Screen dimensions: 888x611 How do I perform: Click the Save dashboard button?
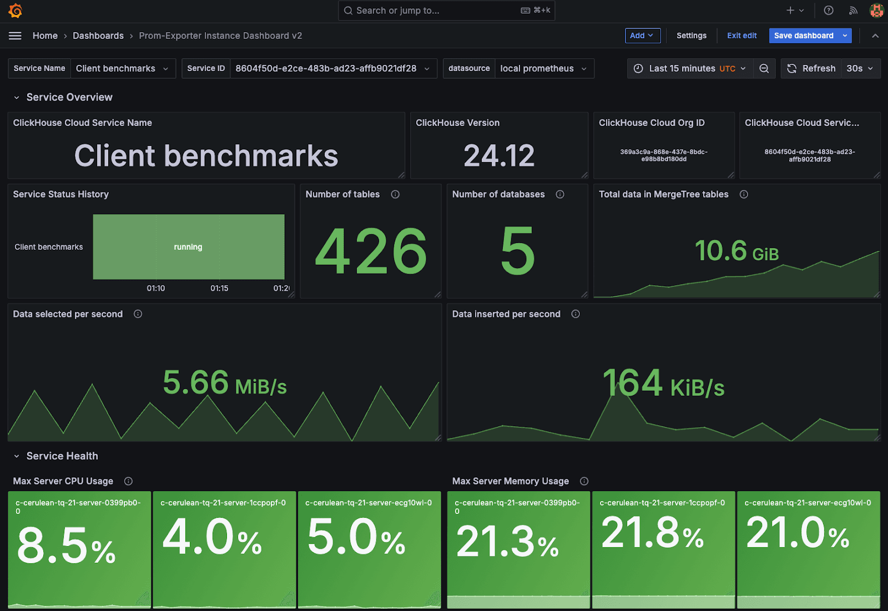tap(803, 36)
